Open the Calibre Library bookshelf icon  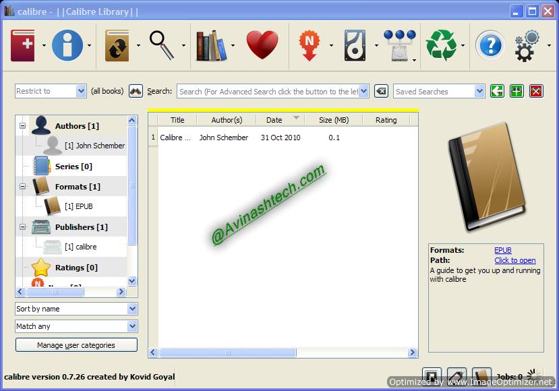click(x=212, y=46)
